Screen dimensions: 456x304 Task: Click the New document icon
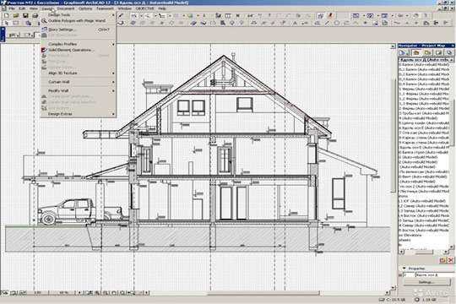click(x=7, y=15)
